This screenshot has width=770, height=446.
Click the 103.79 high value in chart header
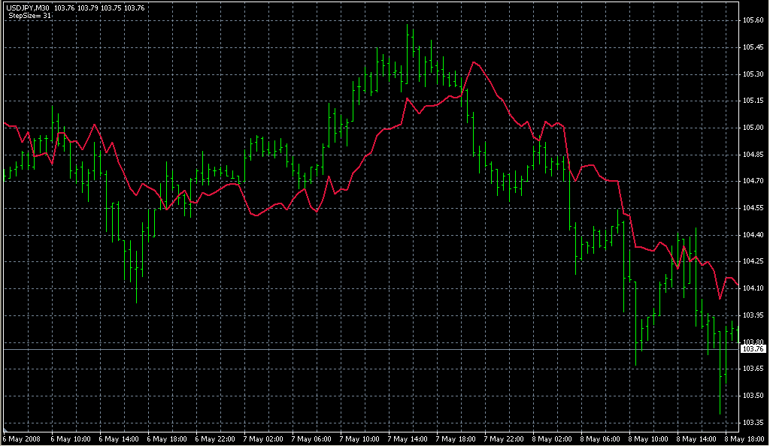point(87,8)
